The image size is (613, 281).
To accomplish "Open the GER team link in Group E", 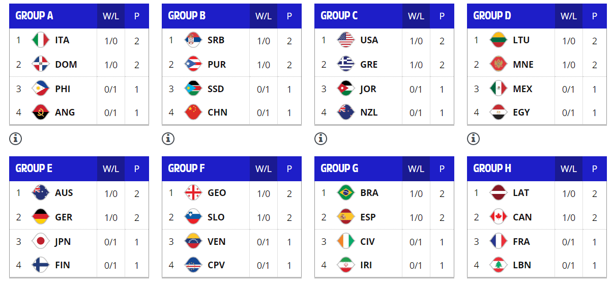I will coord(64,217).
